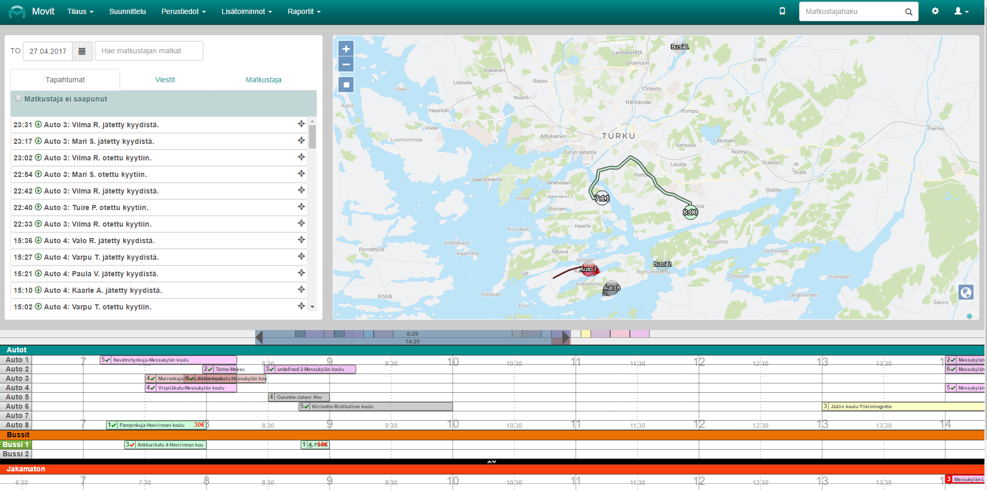Open Suunnittelu in the navigation bar
The height and width of the screenshot is (490, 987).
127,11
